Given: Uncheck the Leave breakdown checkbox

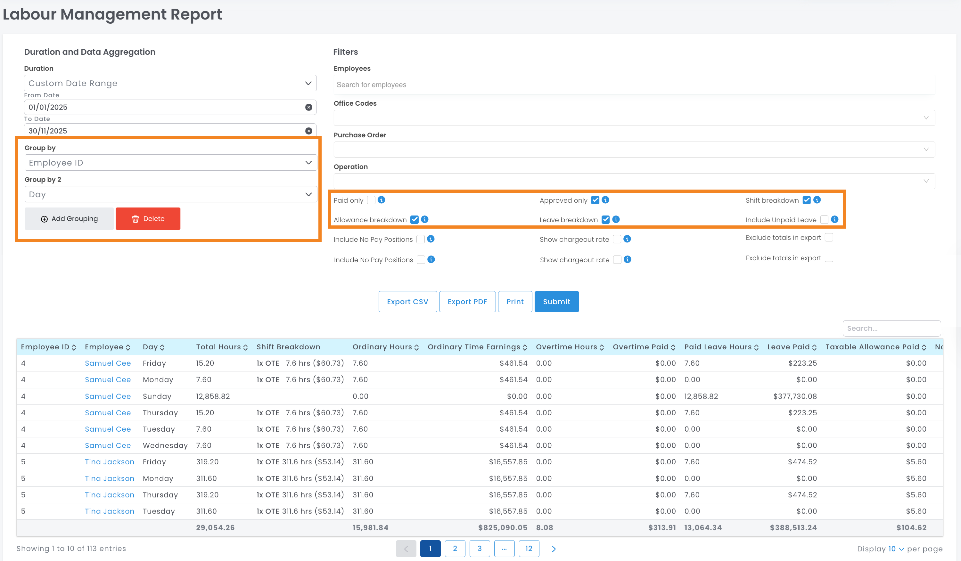Looking at the screenshot, I should [x=605, y=220].
